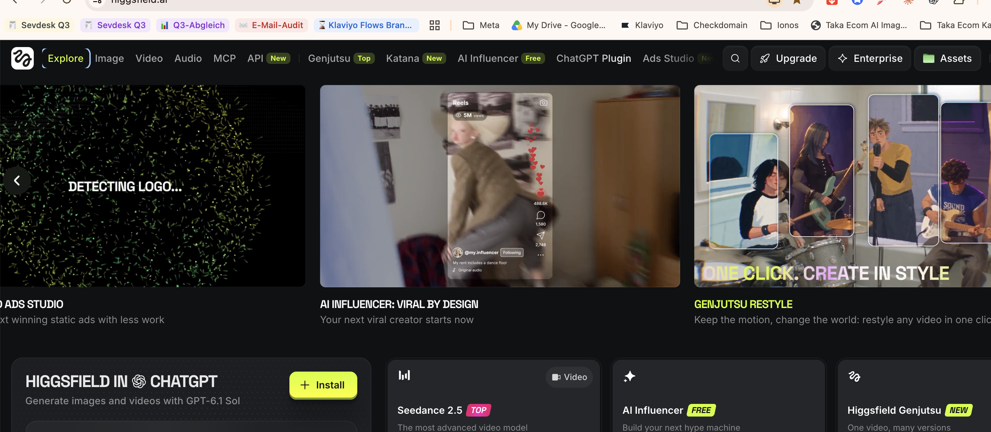Open the Ads Studio nav item
Screen dimensions: 991x432
(677, 58)
